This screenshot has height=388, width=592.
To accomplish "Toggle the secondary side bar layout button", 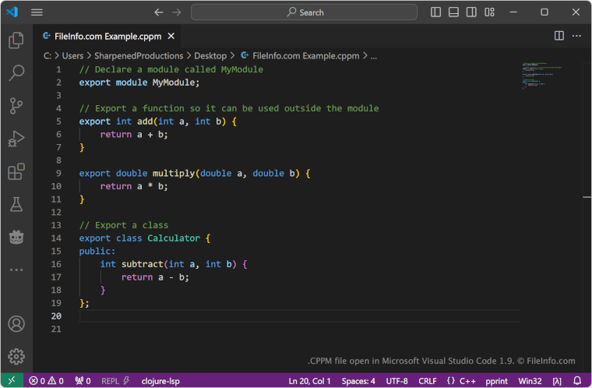I will pos(472,12).
